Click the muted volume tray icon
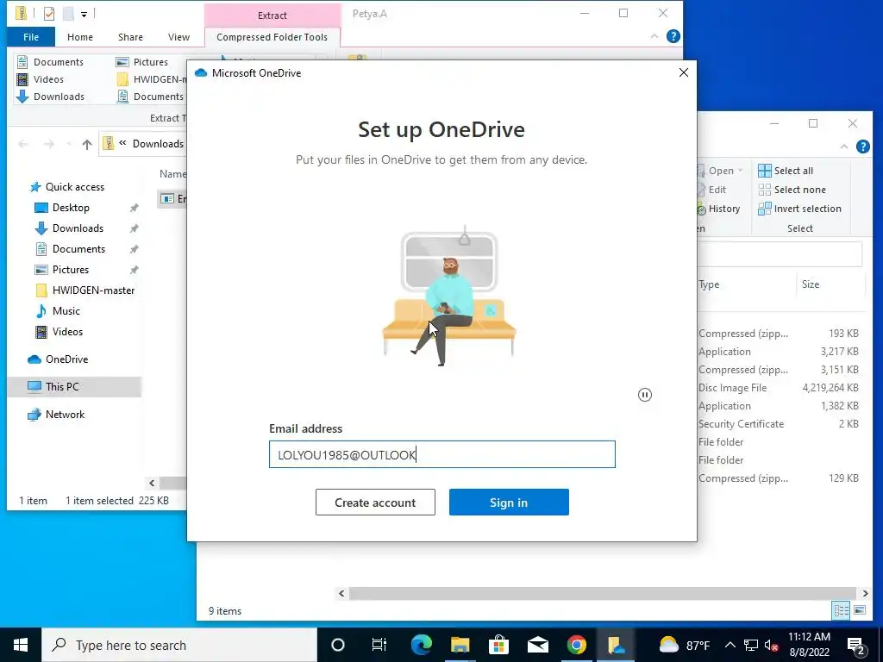This screenshot has width=883, height=662. pyautogui.click(x=772, y=646)
